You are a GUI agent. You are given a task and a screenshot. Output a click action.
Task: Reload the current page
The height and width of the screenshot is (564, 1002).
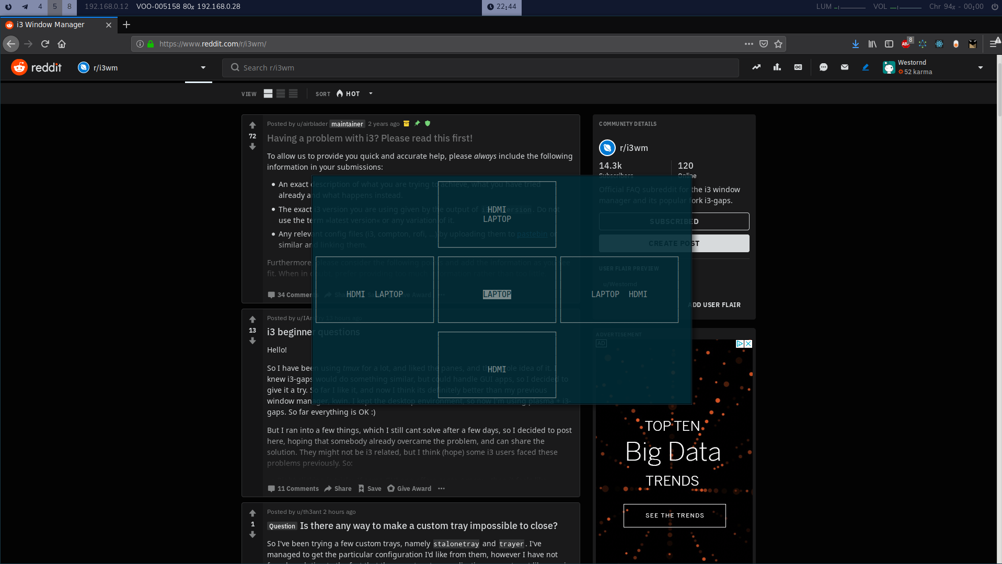(45, 44)
